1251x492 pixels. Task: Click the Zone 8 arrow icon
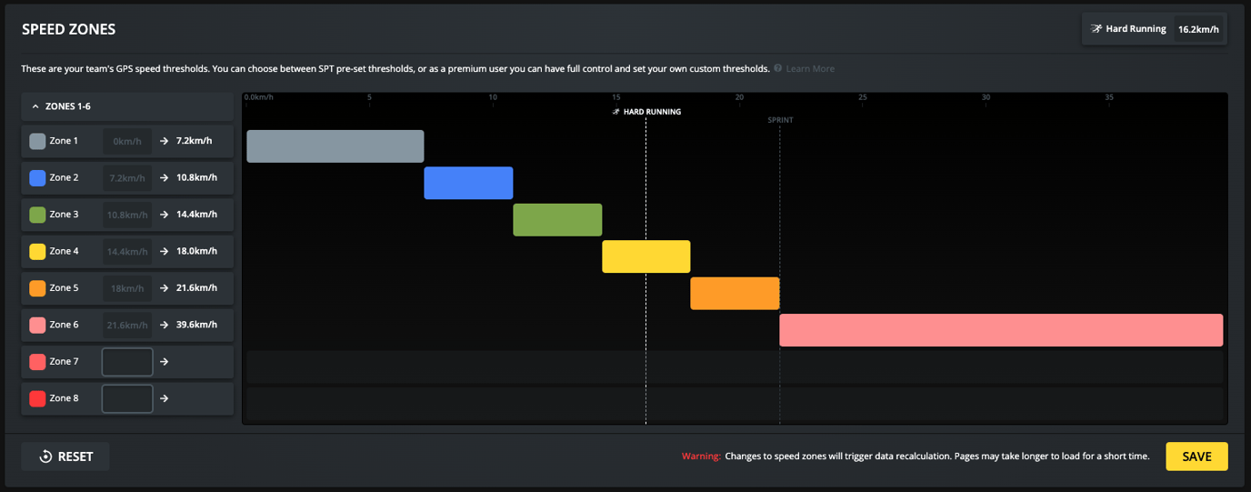coord(164,398)
